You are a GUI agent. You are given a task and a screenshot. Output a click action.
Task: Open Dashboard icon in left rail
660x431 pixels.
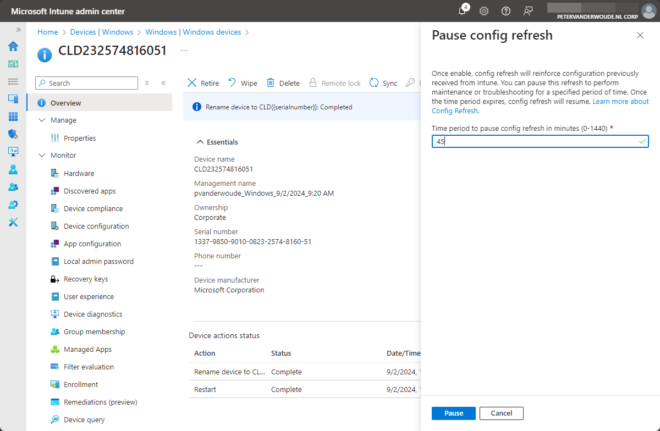pos(13,64)
